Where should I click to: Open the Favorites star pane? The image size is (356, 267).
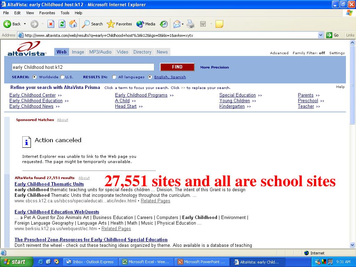pyautogui.click(x=120, y=24)
